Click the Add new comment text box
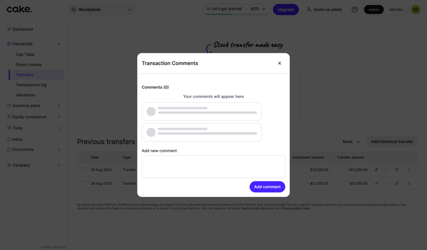 coord(213,166)
